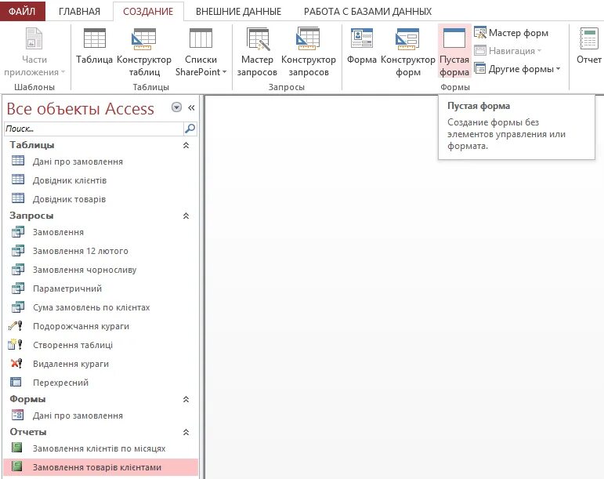The width and height of the screenshot is (604, 479).
Task: Select form Дані про замовлення
Action: pyautogui.click(x=100, y=415)
